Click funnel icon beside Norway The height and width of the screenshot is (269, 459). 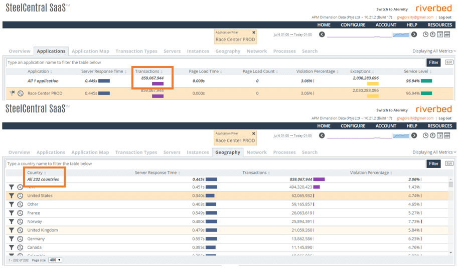pyautogui.click(x=12, y=221)
